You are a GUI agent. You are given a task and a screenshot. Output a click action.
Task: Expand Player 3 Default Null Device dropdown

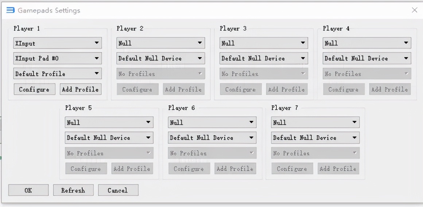[x=264, y=58]
